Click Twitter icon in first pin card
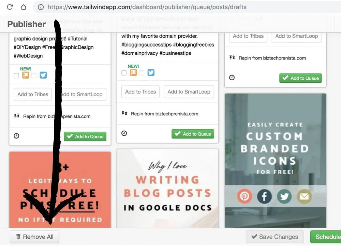The height and width of the screenshot is (246, 341). click(x=43, y=75)
